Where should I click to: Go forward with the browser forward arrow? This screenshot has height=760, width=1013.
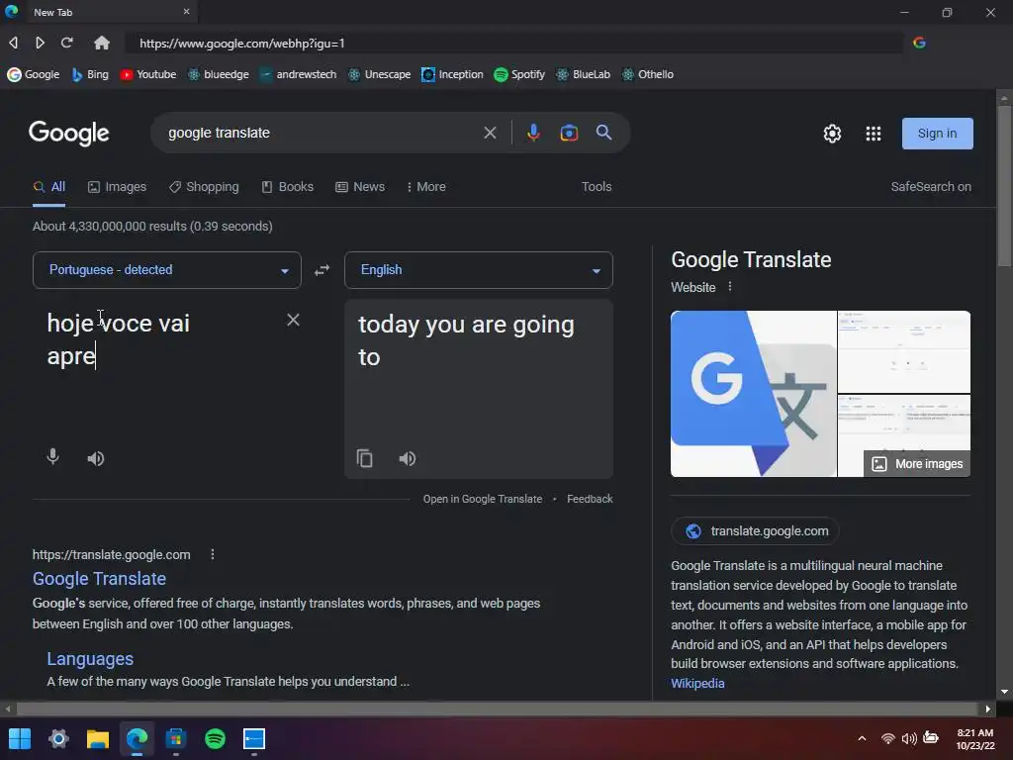click(x=40, y=43)
